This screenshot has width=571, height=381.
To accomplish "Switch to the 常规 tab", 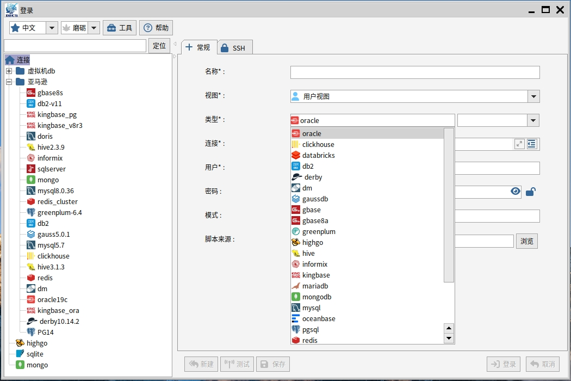I will click(199, 47).
